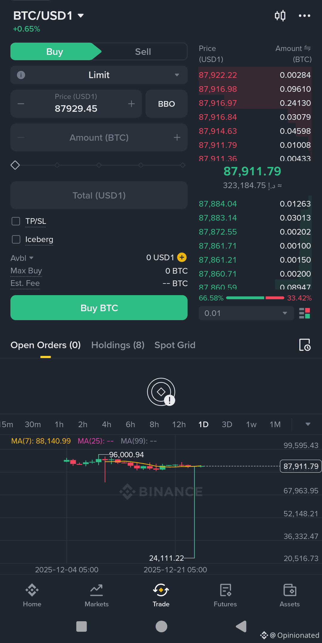Select the 12h chart interval
This screenshot has height=643, width=322.
point(179,424)
